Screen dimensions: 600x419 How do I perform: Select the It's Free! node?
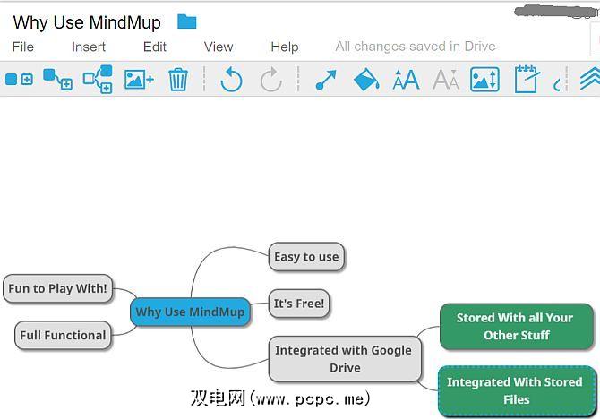point(299,304)
